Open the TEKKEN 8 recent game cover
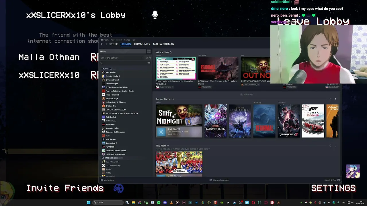Viewport: 367px width, 206px height. click(x=289, y=121)
